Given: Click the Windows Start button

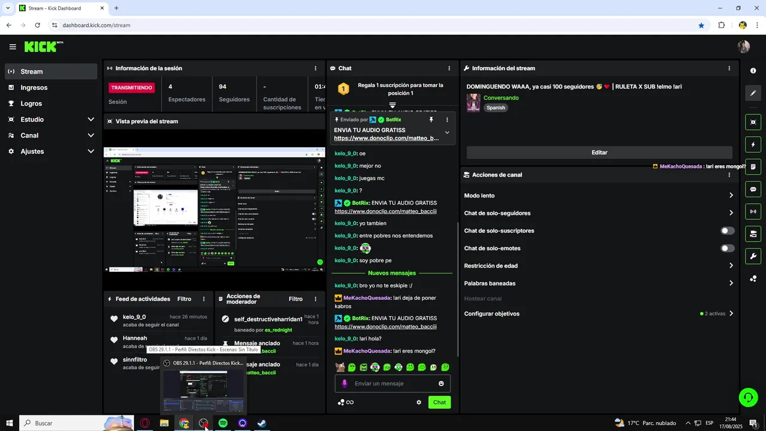Looking at the screenshot, I should (x=9, y=423).
